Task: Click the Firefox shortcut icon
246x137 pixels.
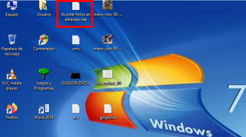Action: point(12,108)
